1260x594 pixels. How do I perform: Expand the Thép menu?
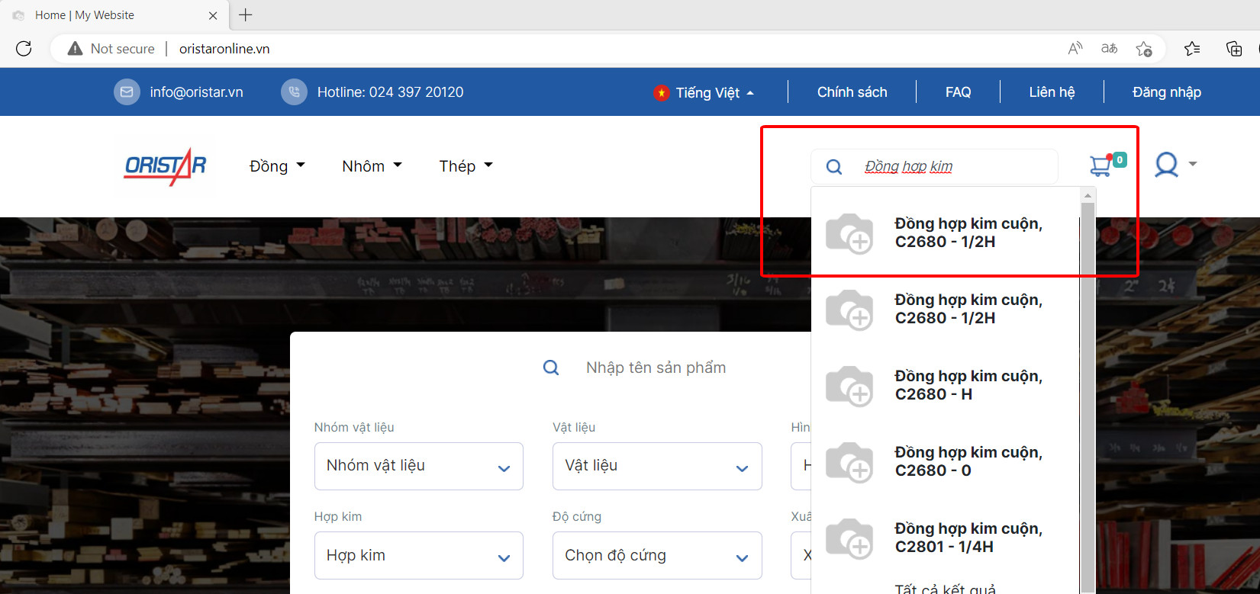(x=466, y=166)
